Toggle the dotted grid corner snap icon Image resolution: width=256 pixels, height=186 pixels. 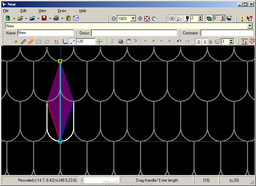pyautogui.click(x=218, y=41)
